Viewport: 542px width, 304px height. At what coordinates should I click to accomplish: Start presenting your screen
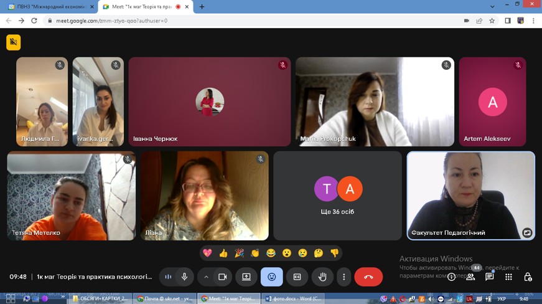pos(246,277)
